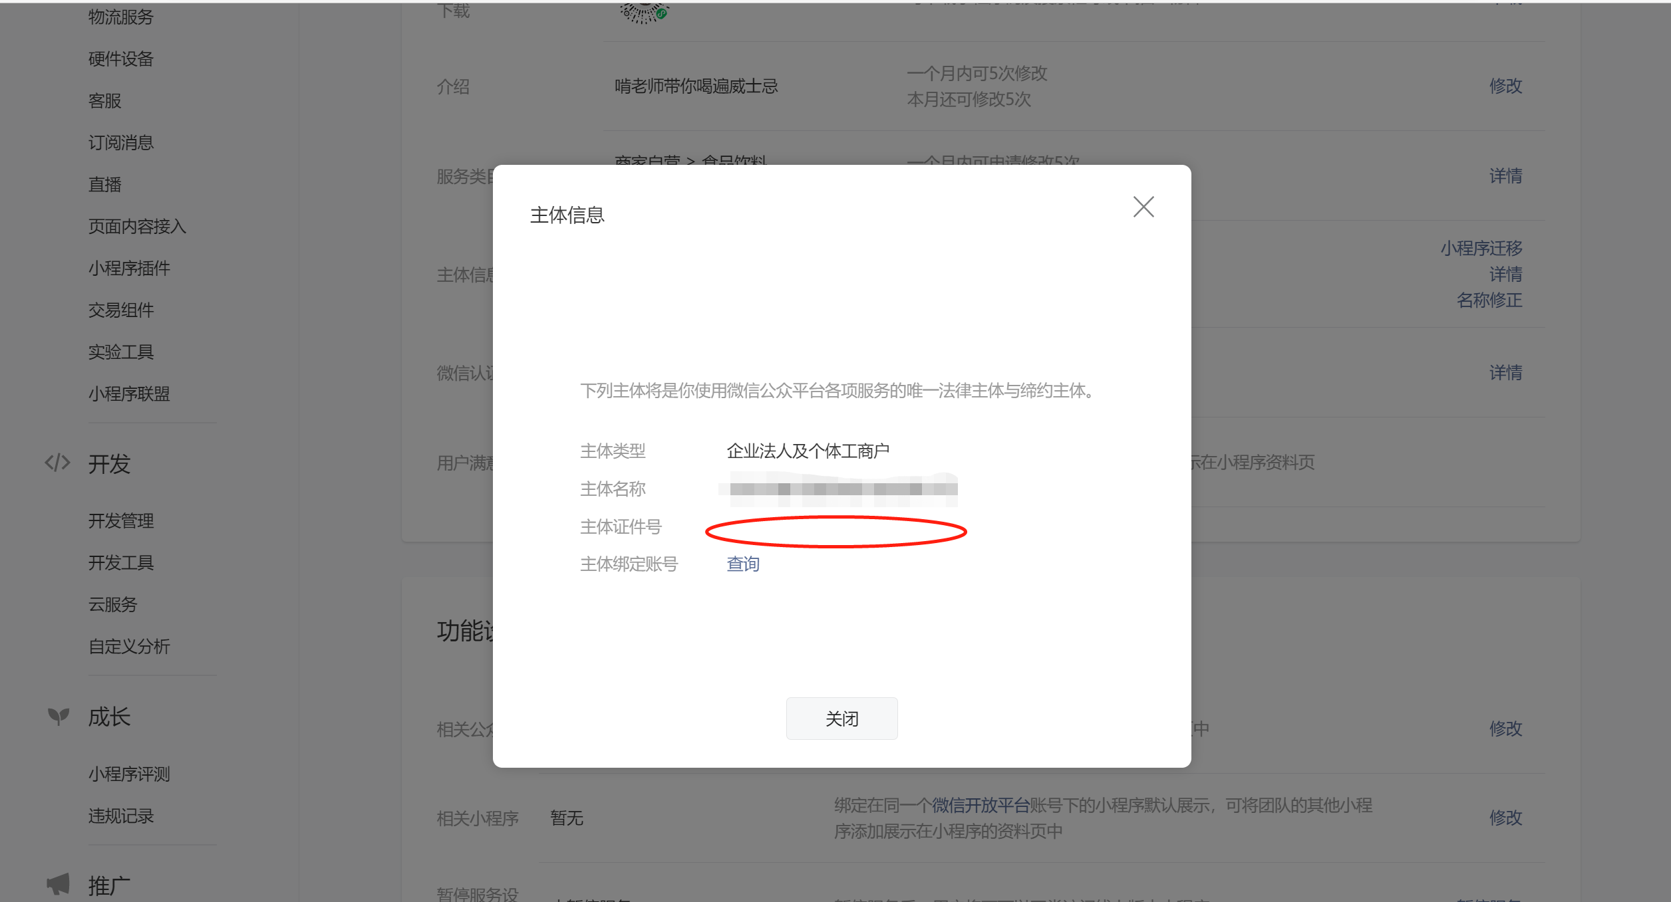Click the 推广 megaphone icon
The image size is (1671, 902).
pyautogui.click(x=59, y=884)
